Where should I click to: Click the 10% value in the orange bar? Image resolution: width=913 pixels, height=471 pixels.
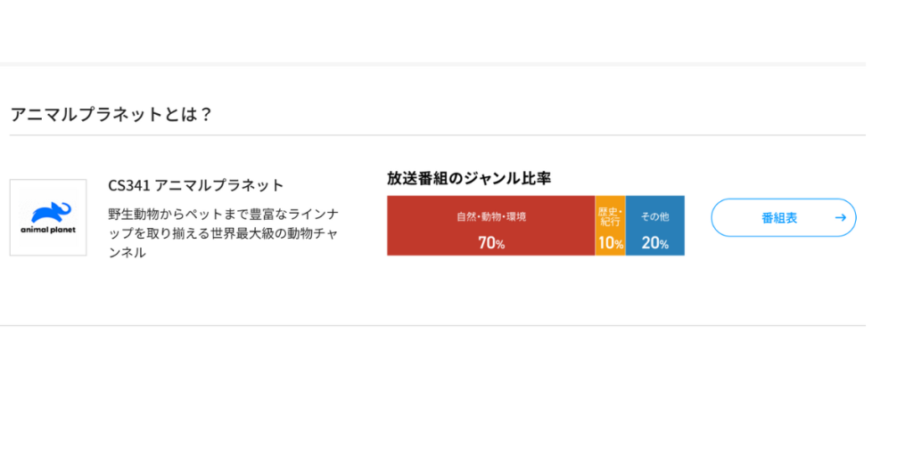click(x=611, y=242)
